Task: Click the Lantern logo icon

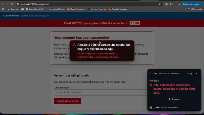Action: tap(151, 107)
